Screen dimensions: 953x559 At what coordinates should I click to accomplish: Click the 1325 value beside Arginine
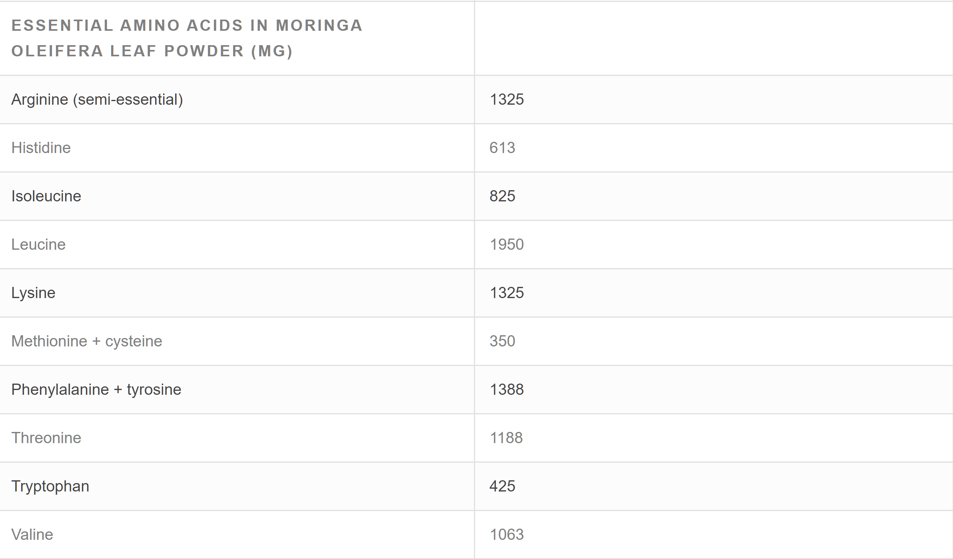coord(507,99)
